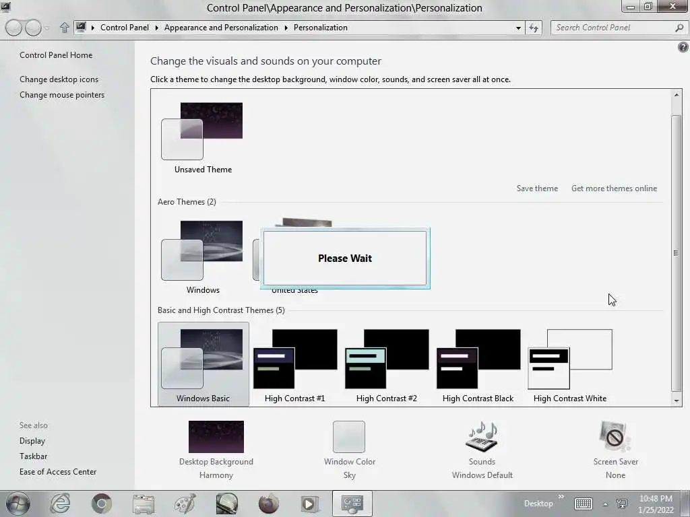690x517 pixels.
Task: Select the High Contrast #1 theme
Action: 295,365
